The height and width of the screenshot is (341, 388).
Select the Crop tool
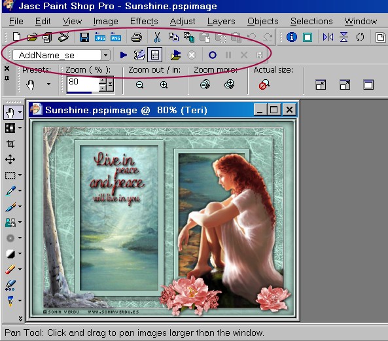pyautogui.click(x=10, y=144)
